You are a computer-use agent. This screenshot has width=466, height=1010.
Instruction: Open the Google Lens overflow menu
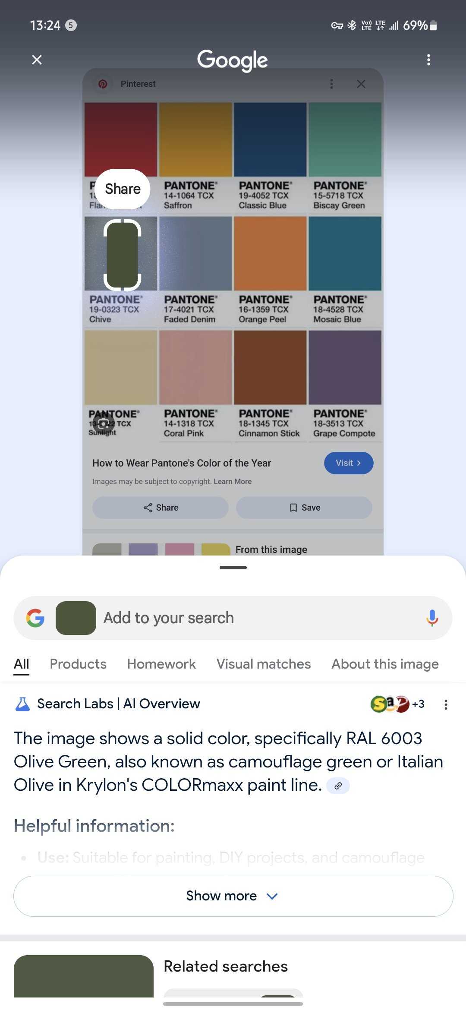428,60
